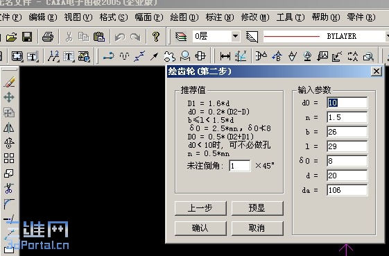This screenshot has height=256, width=389.
Task: Open the 幅面(P) menu
Action: coord(149,17)
